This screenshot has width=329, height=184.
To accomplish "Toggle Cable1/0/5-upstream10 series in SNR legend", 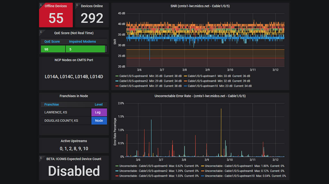I will tap(203, 86).
